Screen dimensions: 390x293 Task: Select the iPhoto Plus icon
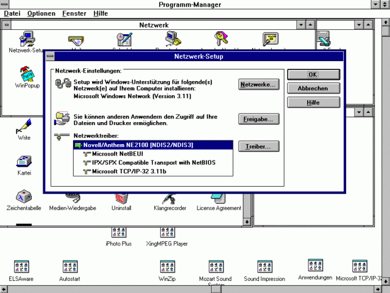click(118, 233)
